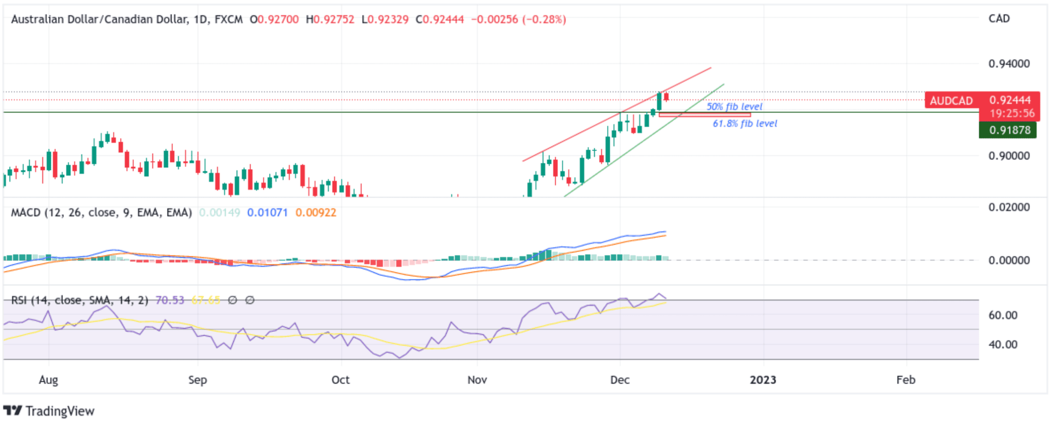Screen dimensions: 1051x432
Task: Select the red upper channel trendline
Action: (617, 114)
